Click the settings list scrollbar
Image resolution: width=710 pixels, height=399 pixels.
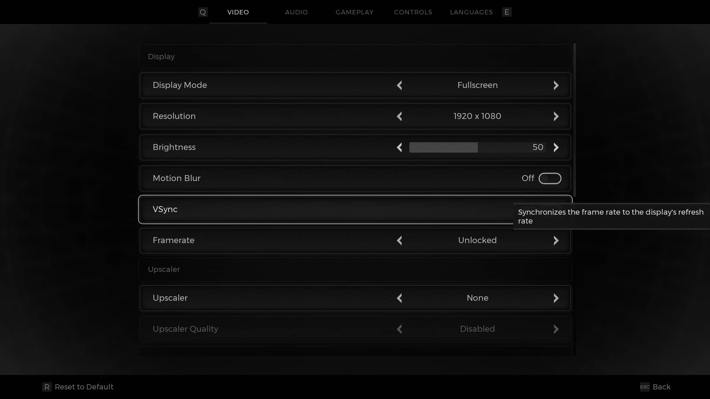(575, 120)
